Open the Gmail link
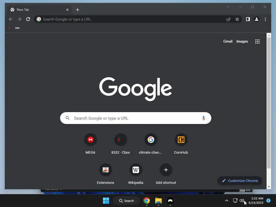The image size is (276, 207). coord(228,41)
